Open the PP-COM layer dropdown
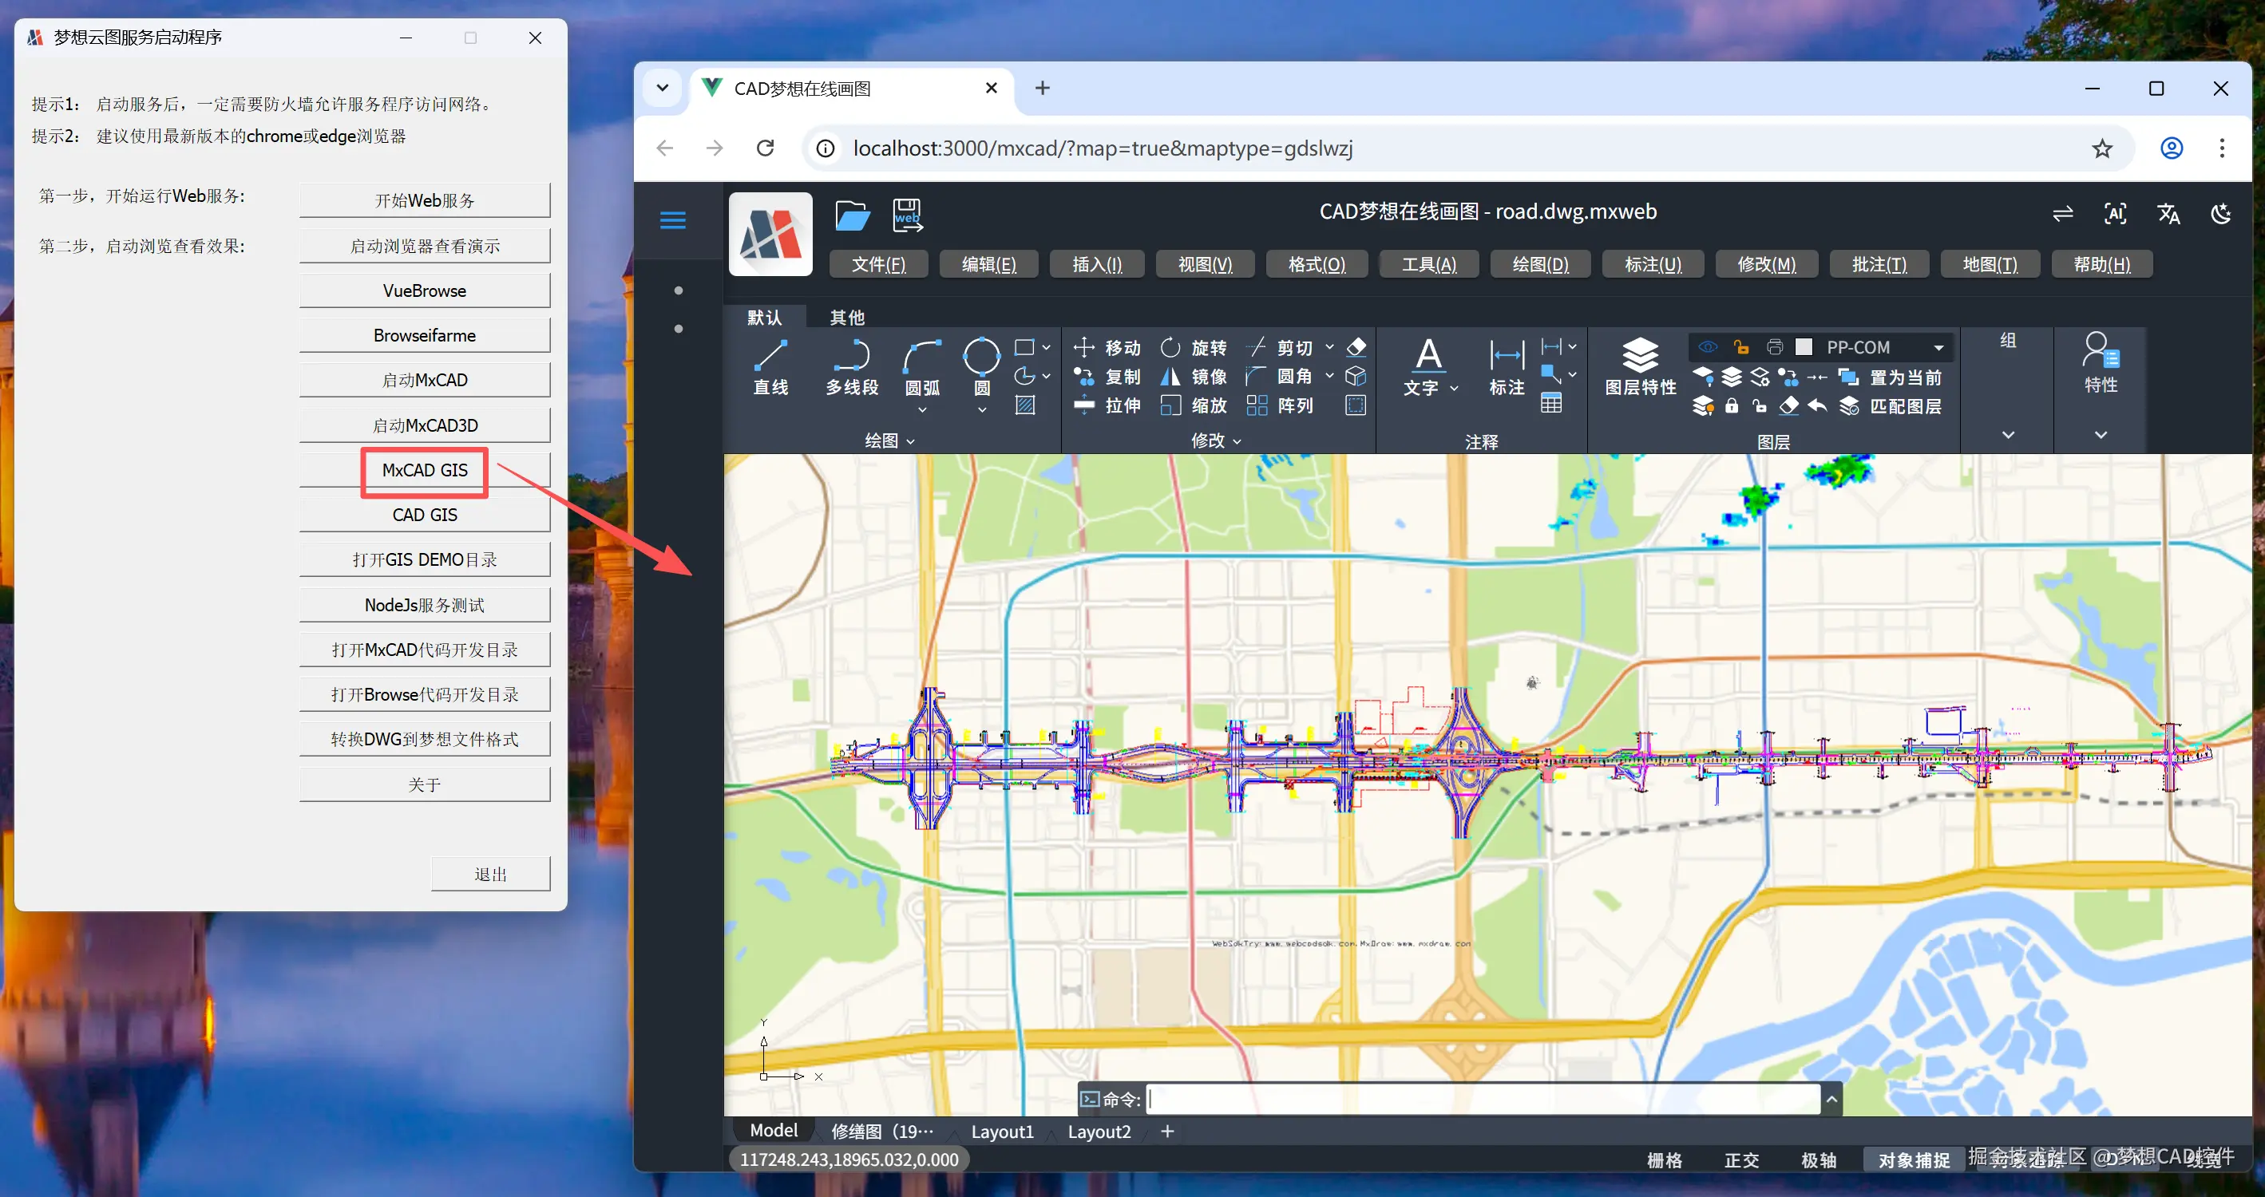2265x1197 pixels. [1938, 348]
